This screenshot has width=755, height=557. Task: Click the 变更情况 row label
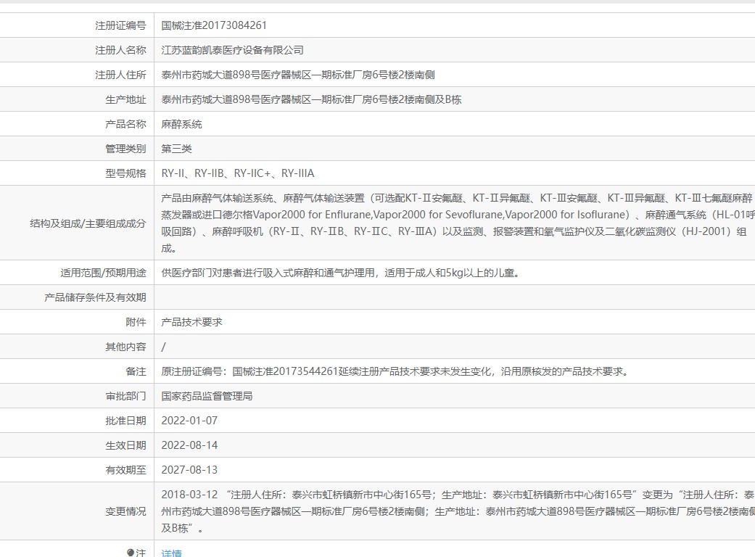click(x=125, y=511)
